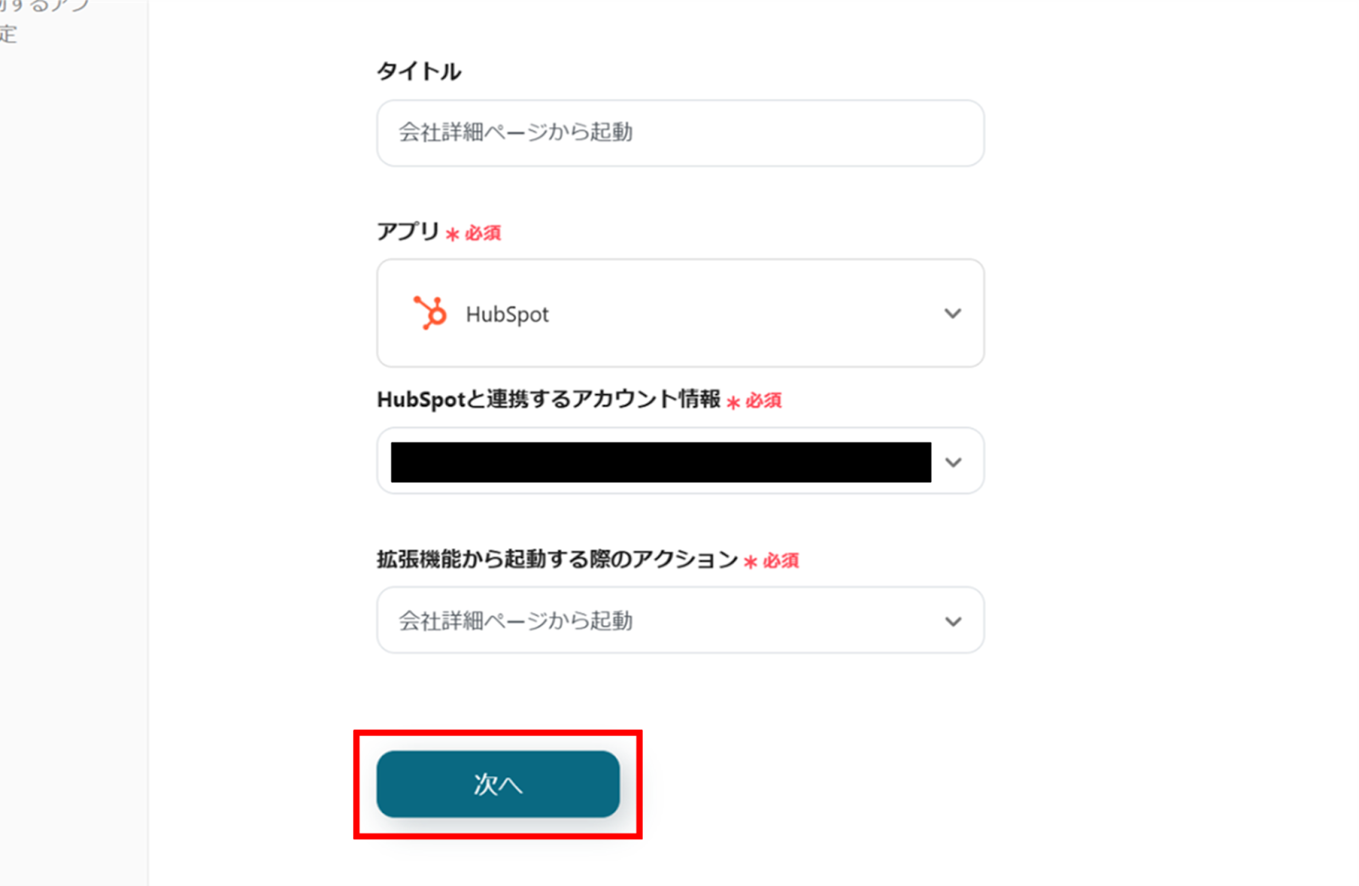Expand the 拡張機能 action dropdown chevron
Viewport: 1359px width, 886px height.
pyautogui.click(x=953, y=622)
